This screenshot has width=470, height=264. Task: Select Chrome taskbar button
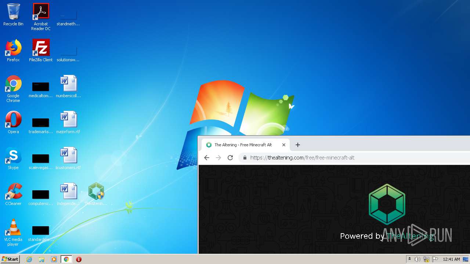(66, 259)
